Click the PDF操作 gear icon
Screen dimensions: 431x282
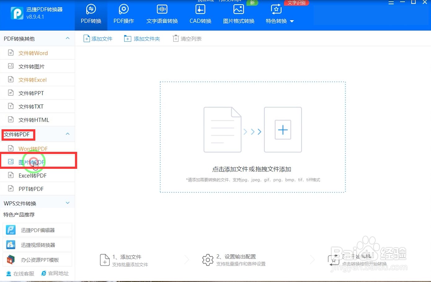pyautogui.click(x=124, y=9)
